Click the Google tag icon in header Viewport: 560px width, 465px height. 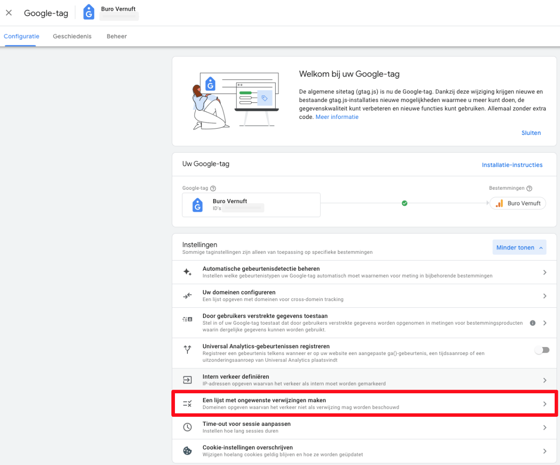[89, 12]
